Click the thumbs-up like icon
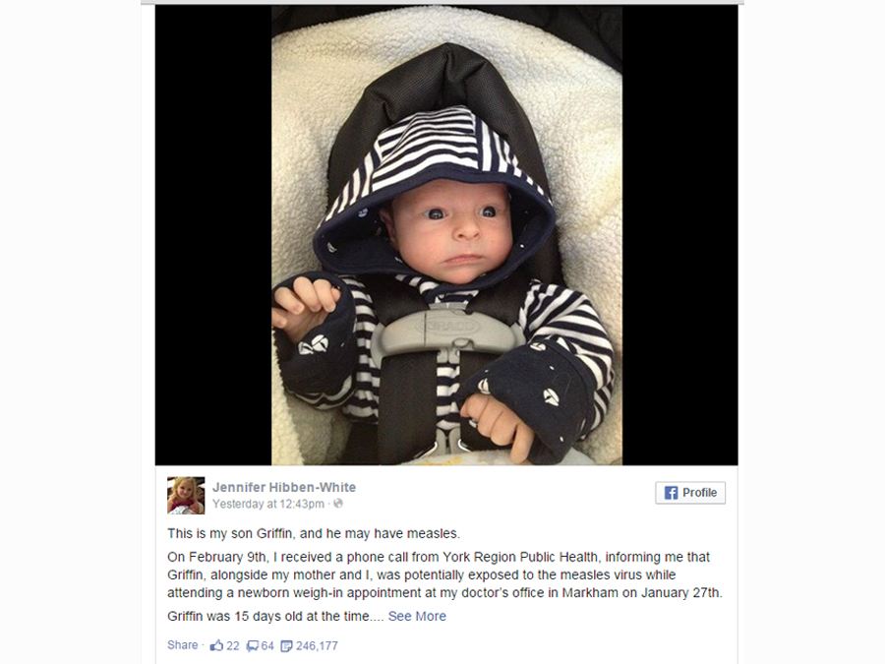The width and height of the screenshot is (885, 664). (x=216, y=645)
